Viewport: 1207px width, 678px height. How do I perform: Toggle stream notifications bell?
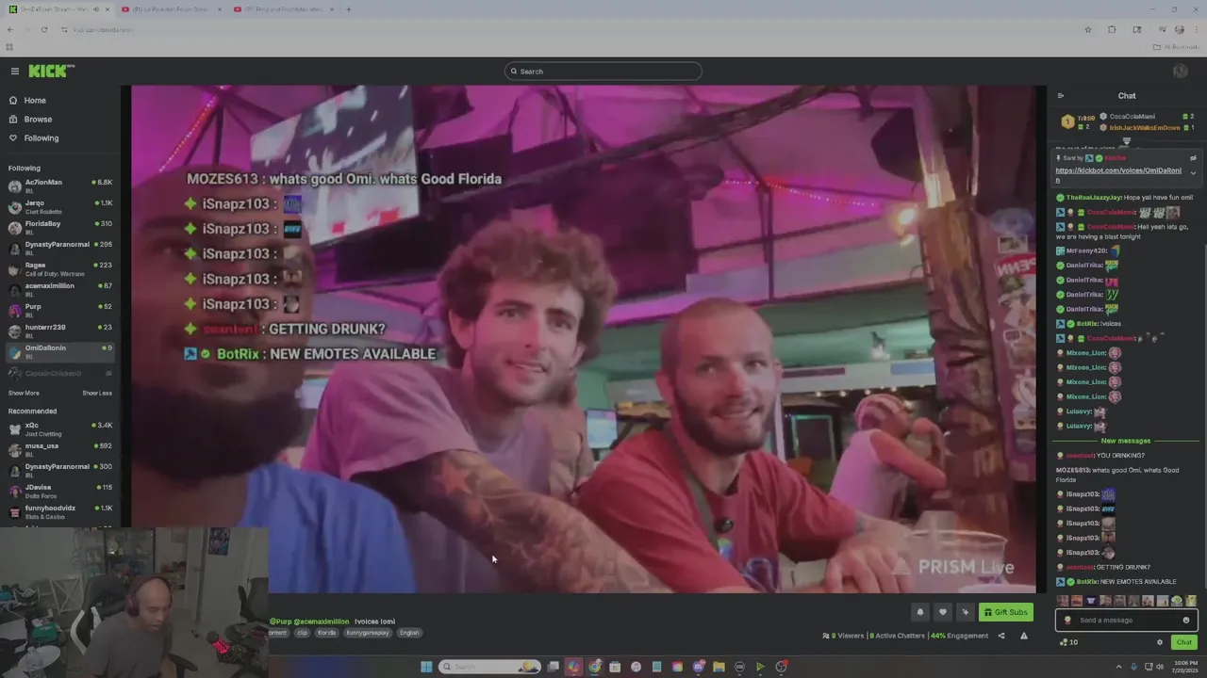click(920, 612)
